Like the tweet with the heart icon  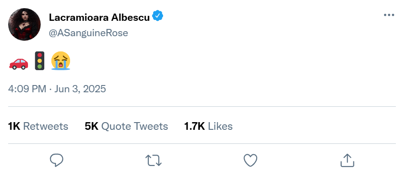pos(250,160)
